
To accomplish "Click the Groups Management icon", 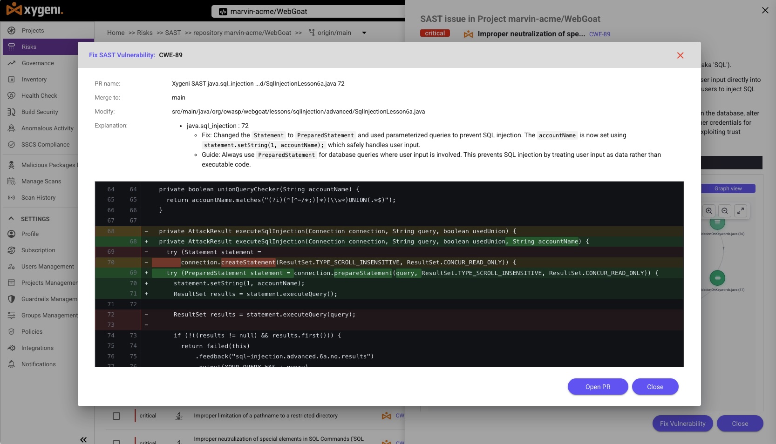I will coord(12,316).
